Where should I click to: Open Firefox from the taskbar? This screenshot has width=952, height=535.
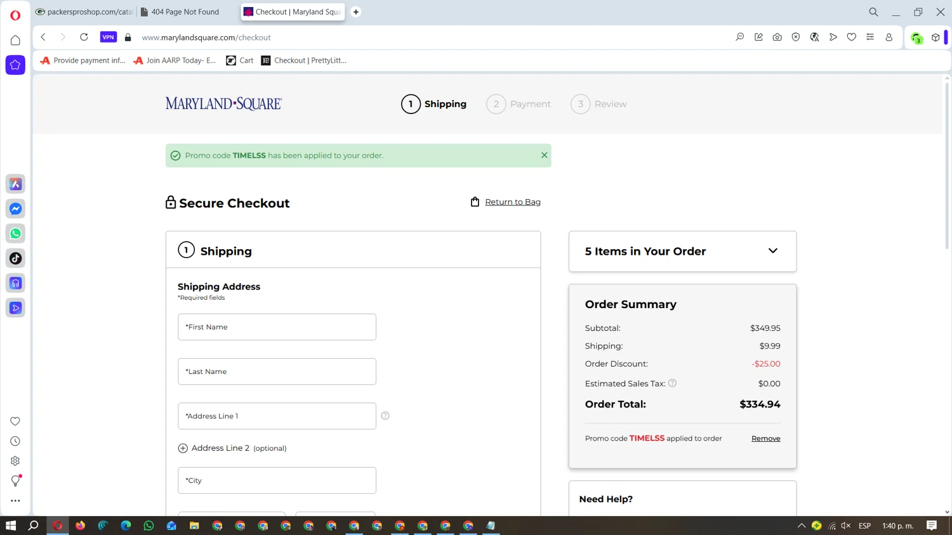tap(80, 525)
